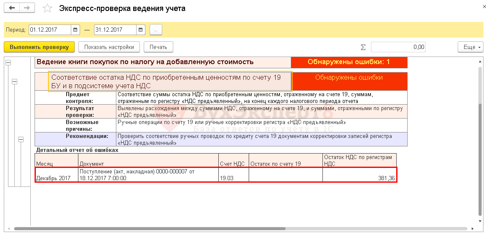Go back with the left arrow

(x=12, y=8)
